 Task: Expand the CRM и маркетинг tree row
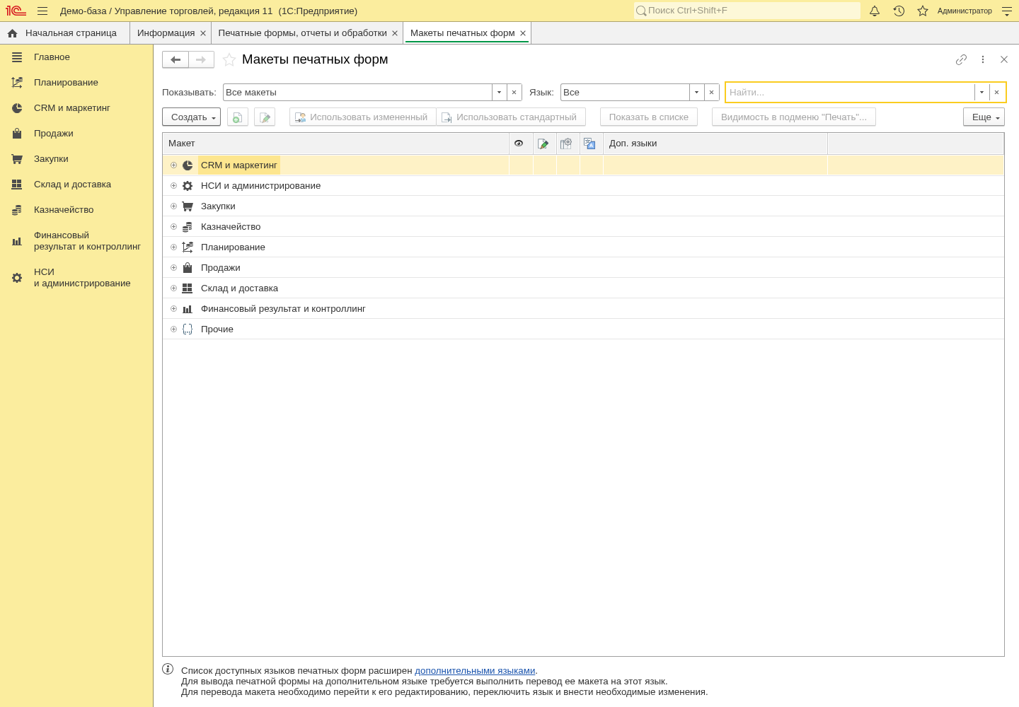pyautogui.click(x=173, y=165)
